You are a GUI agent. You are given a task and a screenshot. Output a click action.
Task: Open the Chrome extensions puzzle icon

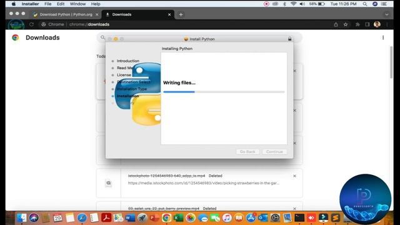(x=357, y=24)
